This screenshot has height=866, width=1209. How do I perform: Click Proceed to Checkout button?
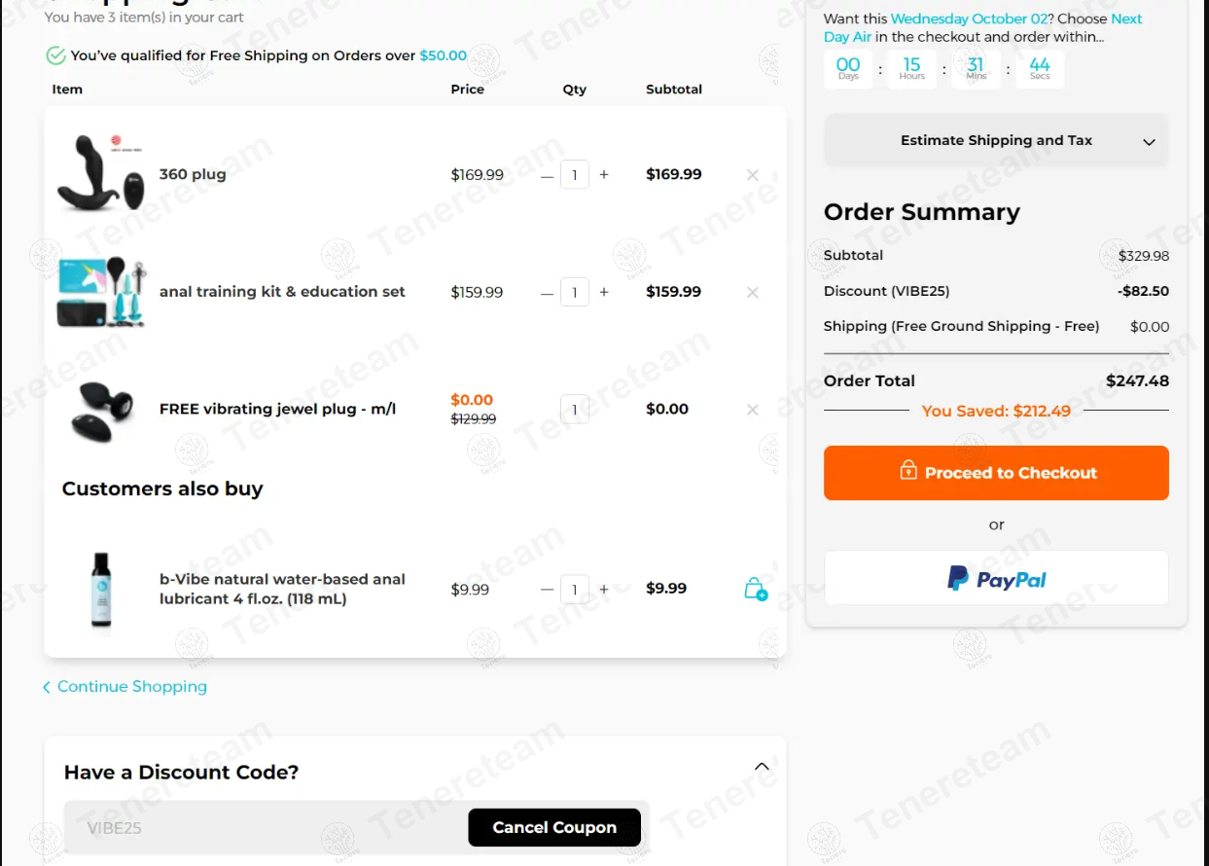click(x=996, y=473)
